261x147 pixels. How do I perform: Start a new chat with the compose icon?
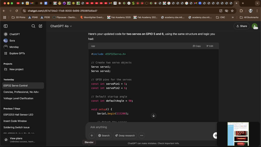click(40, 26)
